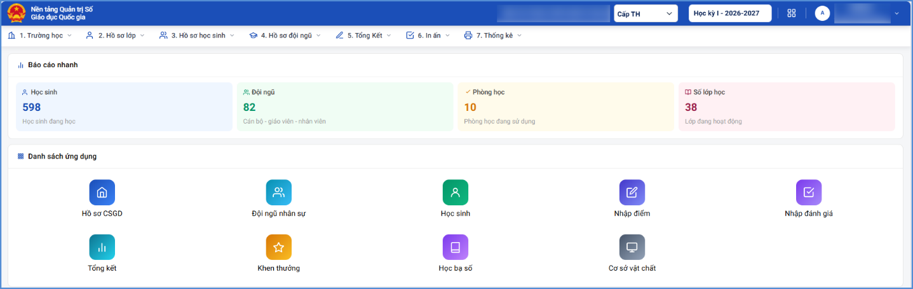
Task: Click 'Cán bộ - giáo viên - nhân viên' caption
Action: click(x=285, y=121)
